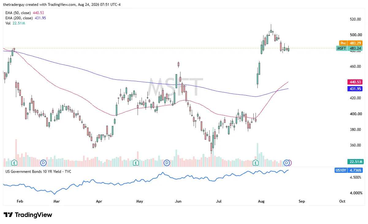Click the 4.000% yield axis value

pyautogui.click(x=356, y=193)
